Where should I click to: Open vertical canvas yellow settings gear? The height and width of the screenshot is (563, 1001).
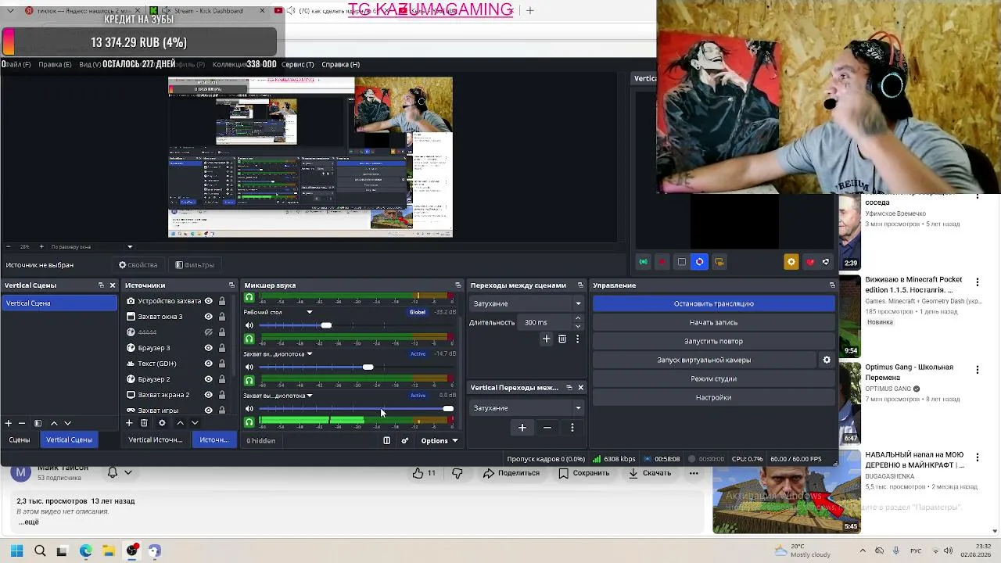tap(791, 262)
